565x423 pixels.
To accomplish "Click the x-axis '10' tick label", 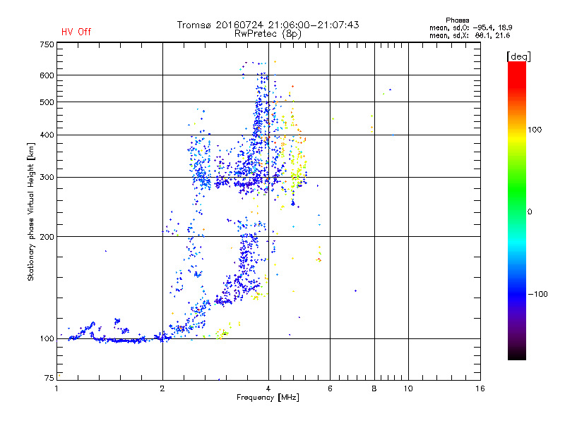I will (x=408, y=388).
